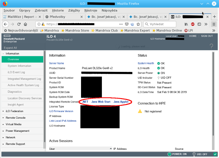
Task: Click the POWER: ON status icon
Action: 169,154
